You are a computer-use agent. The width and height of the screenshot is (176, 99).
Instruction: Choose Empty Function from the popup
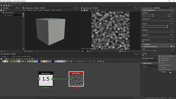tap(167, 58)
